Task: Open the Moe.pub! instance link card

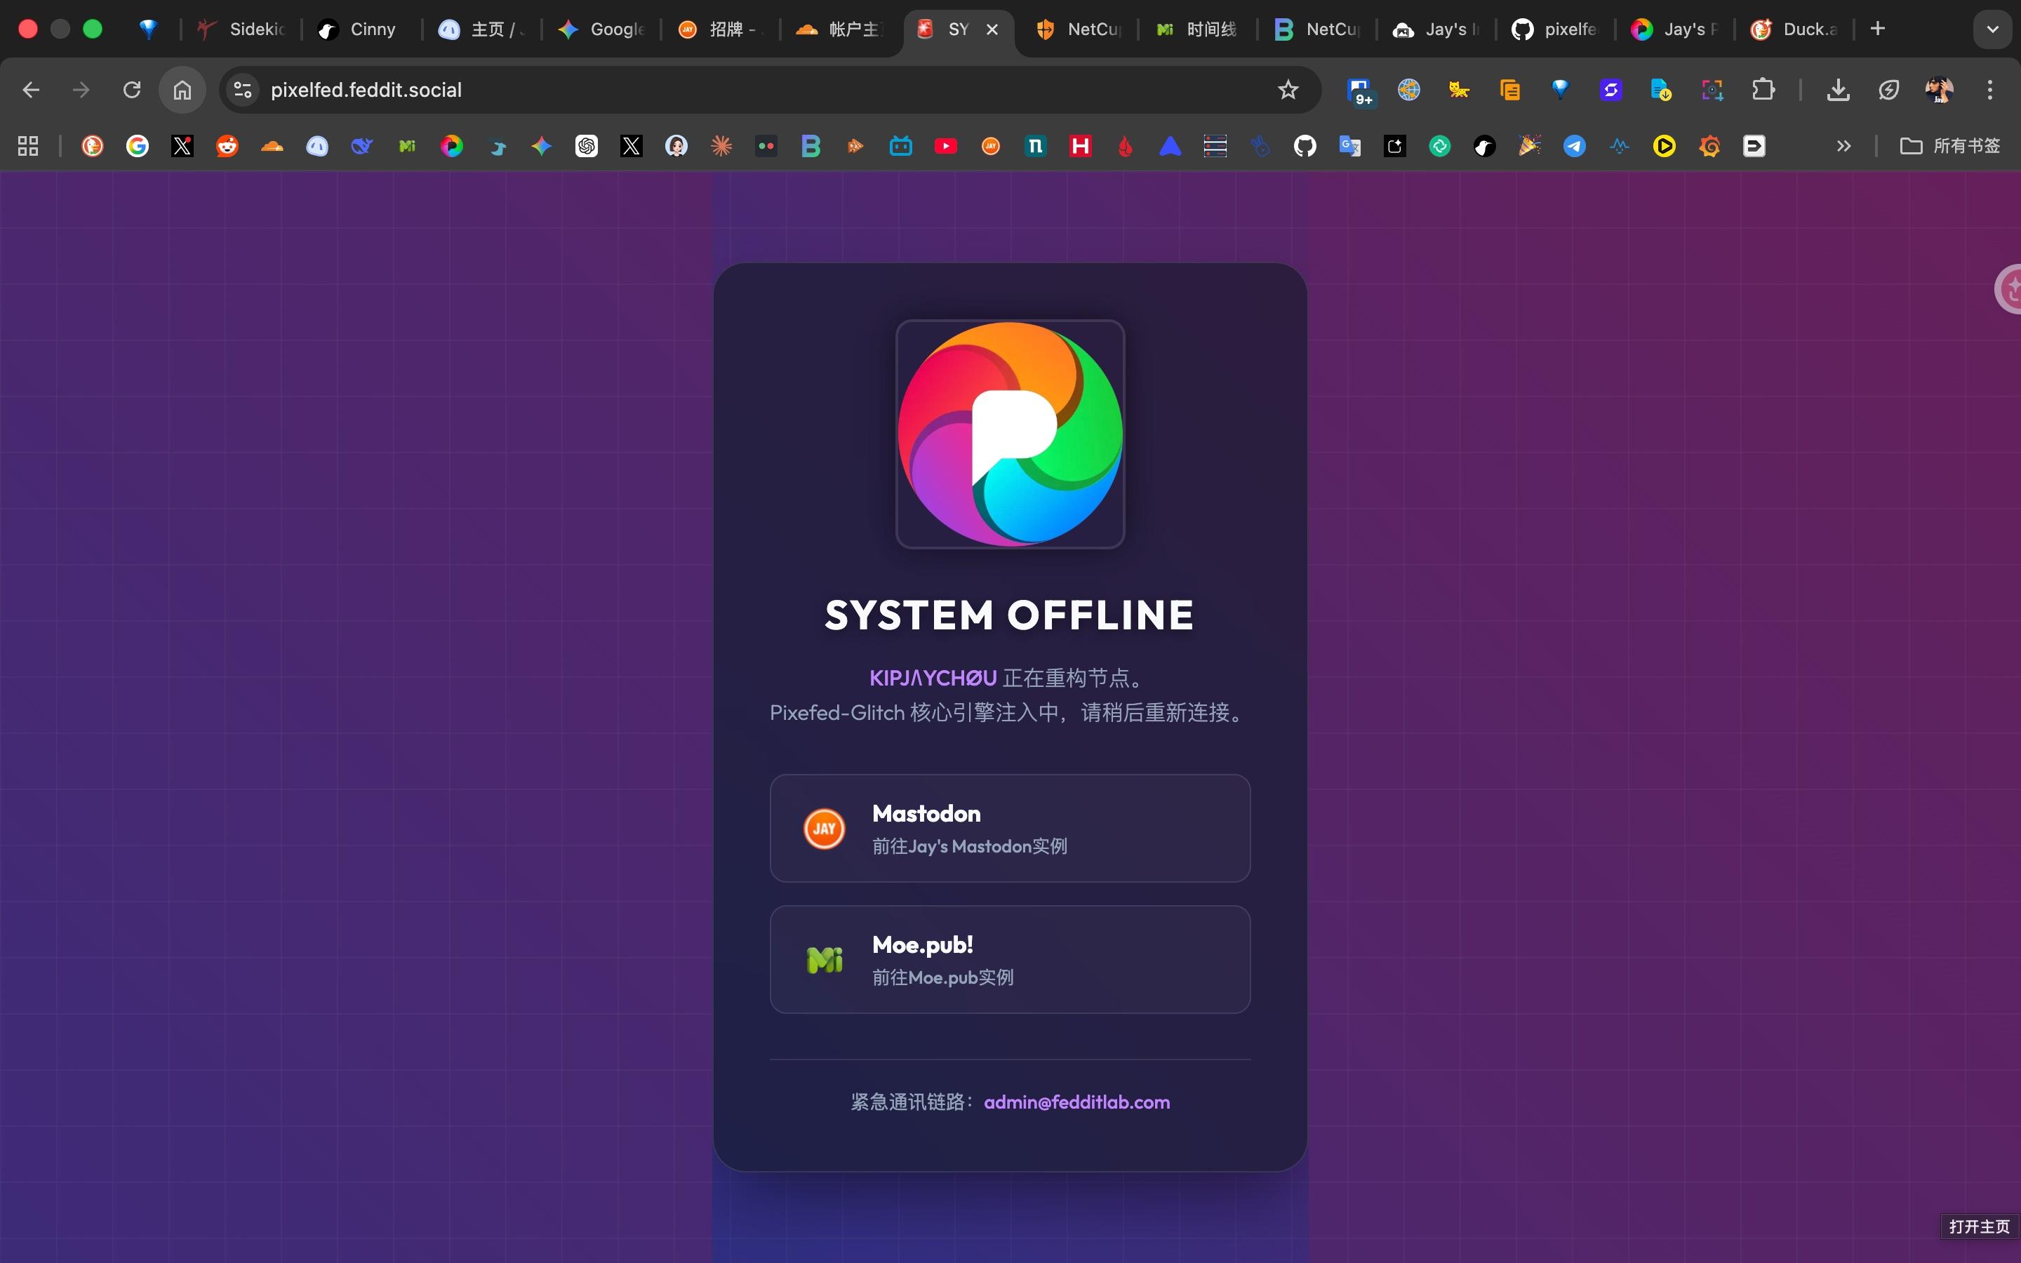Action: coord(1010,959)
